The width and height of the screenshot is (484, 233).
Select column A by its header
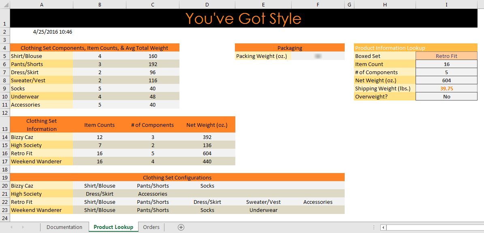[x=41, y=4]
